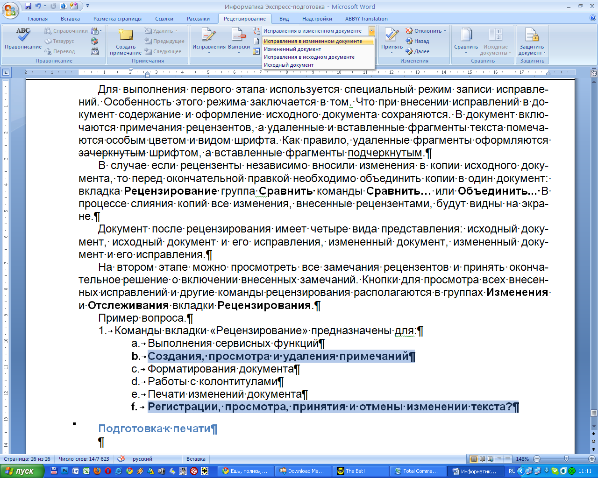Open the Рассылки tab
The image size is (598, 478).
tap(198, 19)
